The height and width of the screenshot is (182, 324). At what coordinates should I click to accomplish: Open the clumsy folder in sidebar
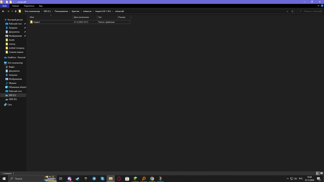tap(12, 44)
